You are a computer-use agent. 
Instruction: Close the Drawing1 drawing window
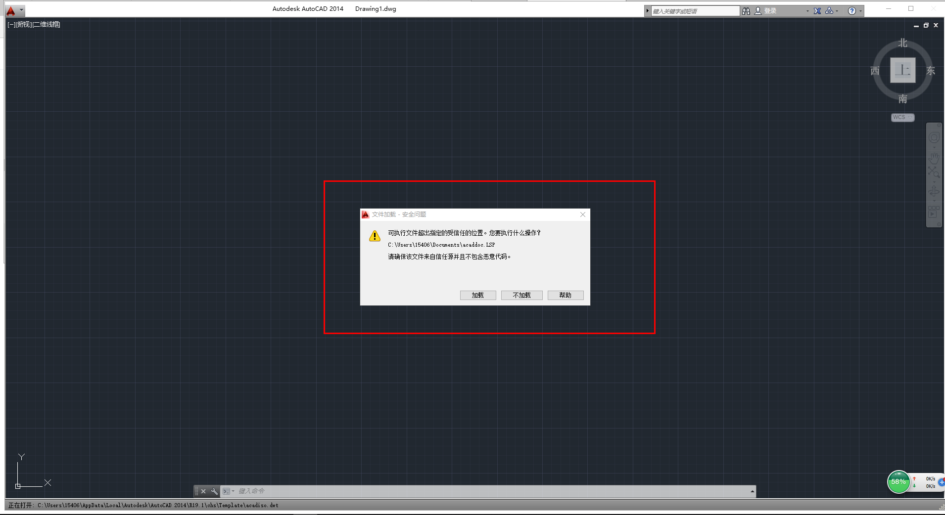coord(936,25)
